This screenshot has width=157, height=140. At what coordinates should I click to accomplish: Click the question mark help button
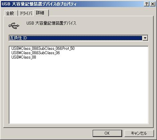[147, 4]
